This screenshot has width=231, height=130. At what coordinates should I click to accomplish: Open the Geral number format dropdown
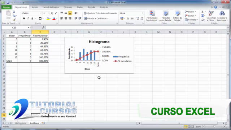(142, 13)
